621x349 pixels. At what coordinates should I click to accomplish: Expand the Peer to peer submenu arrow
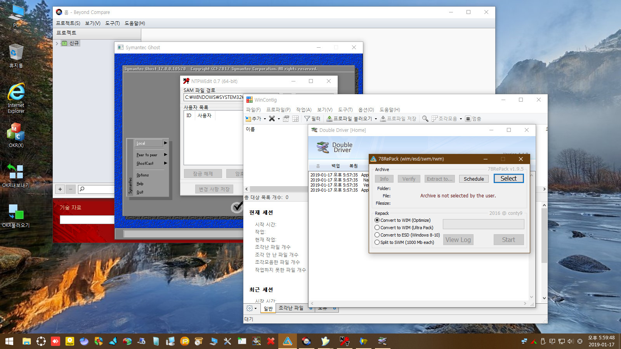(165, 155)
